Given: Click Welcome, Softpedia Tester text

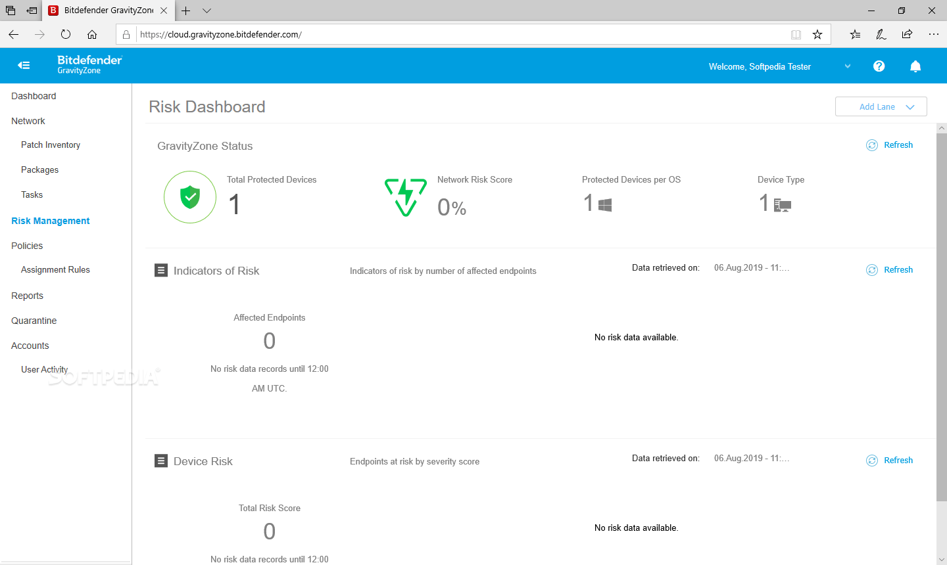Looking at the screenshot, I should pyautogui.click(x=760, y=66).
